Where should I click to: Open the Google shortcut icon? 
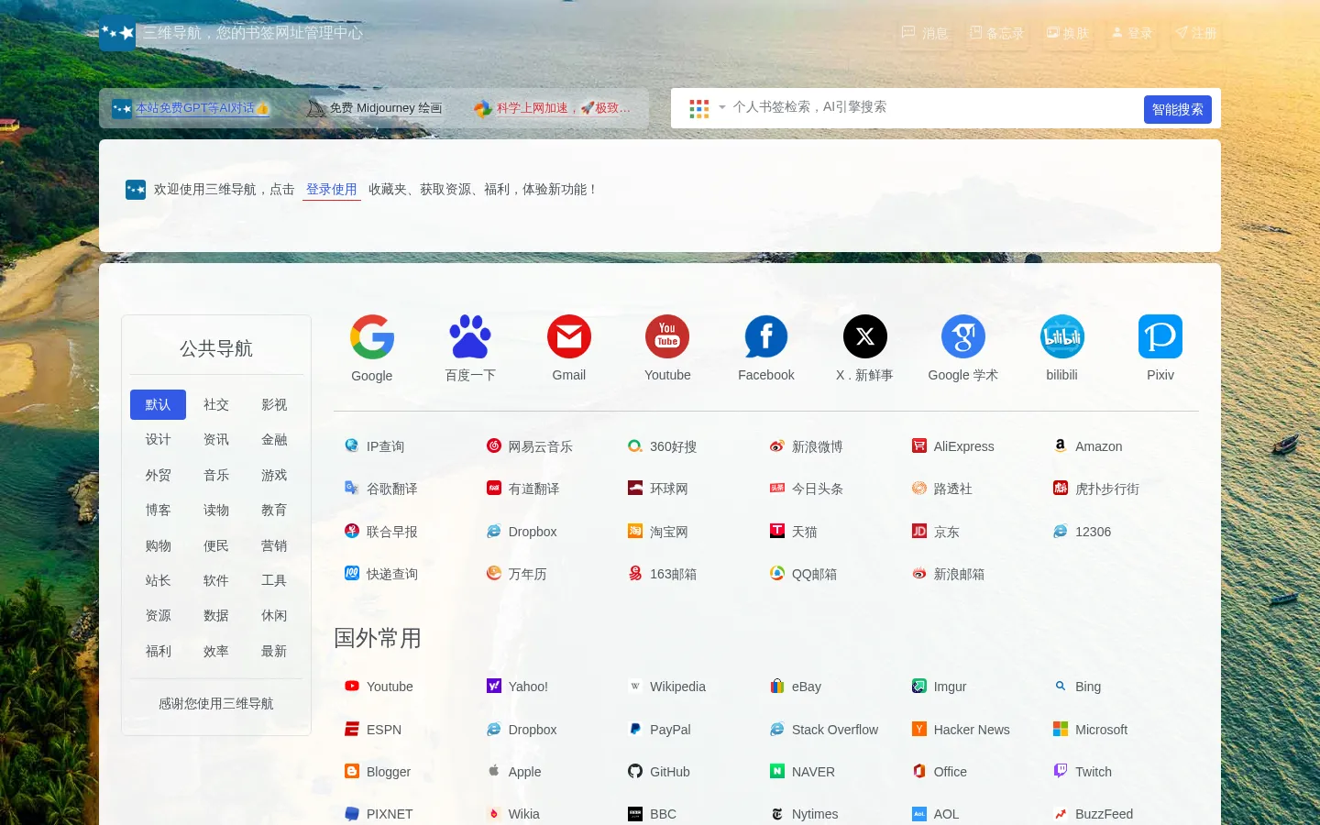[372, 336]
